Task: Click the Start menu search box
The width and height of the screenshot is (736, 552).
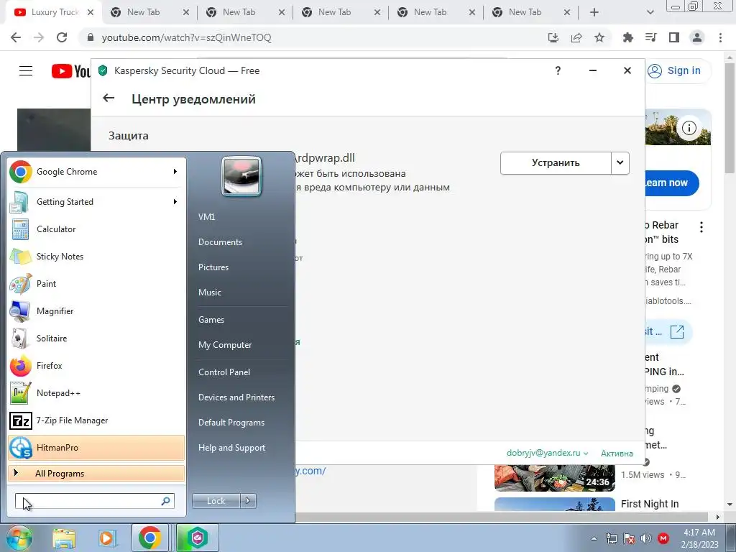Action: coord(94,501)
